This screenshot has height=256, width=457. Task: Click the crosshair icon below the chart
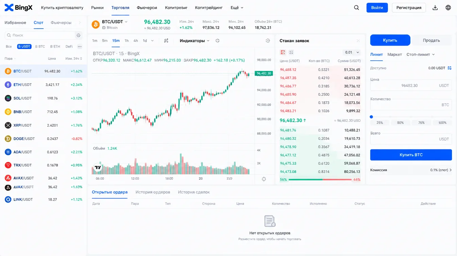click(264, 179)
